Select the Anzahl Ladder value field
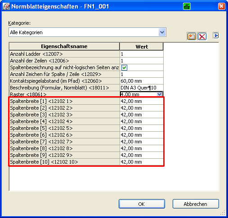The width and height of the screenshot is (228, 218). point(142,54)
